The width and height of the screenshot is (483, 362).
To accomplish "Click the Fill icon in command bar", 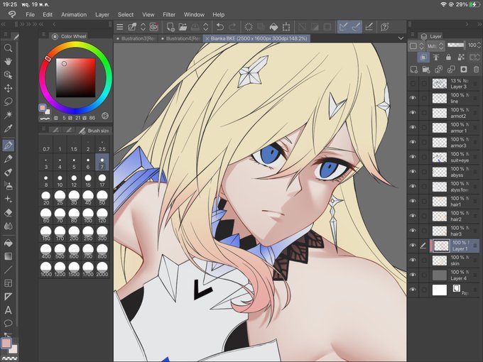I will tap(273, 27).
